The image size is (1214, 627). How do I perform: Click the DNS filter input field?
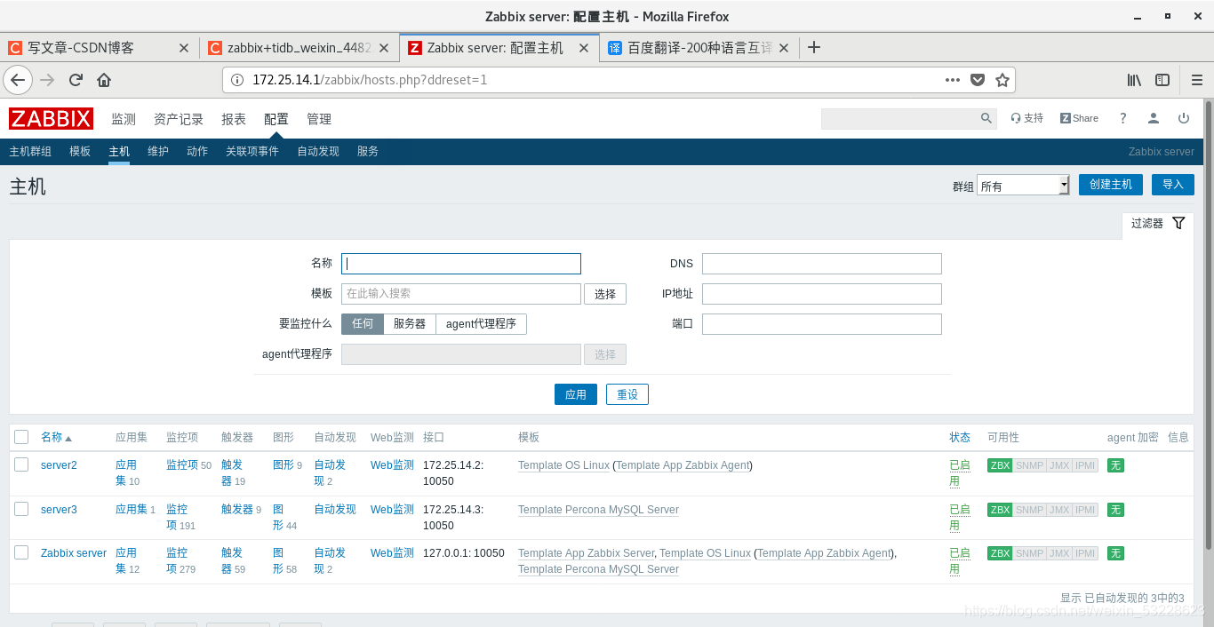(x=822, y=264)
